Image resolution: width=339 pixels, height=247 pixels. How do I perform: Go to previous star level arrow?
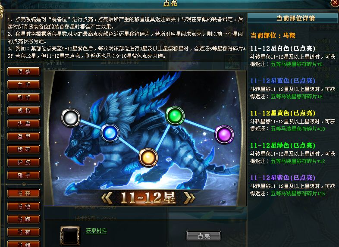107,198
